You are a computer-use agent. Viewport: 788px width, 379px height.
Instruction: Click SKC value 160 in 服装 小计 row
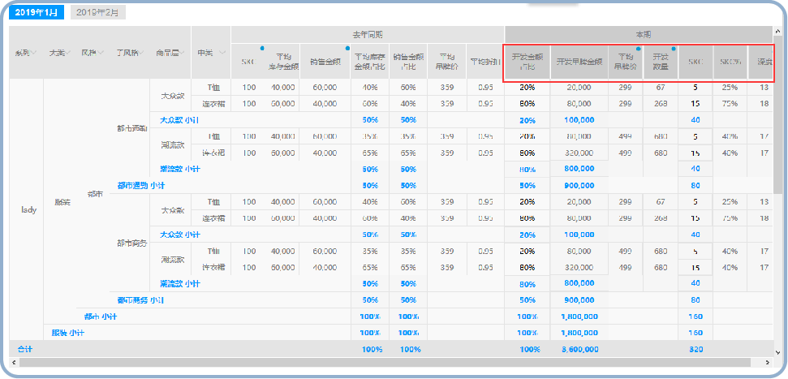[695, 333]
